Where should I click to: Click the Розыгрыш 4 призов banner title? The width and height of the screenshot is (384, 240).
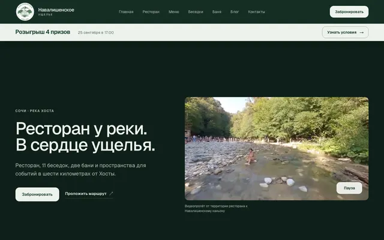coord(43,32)
